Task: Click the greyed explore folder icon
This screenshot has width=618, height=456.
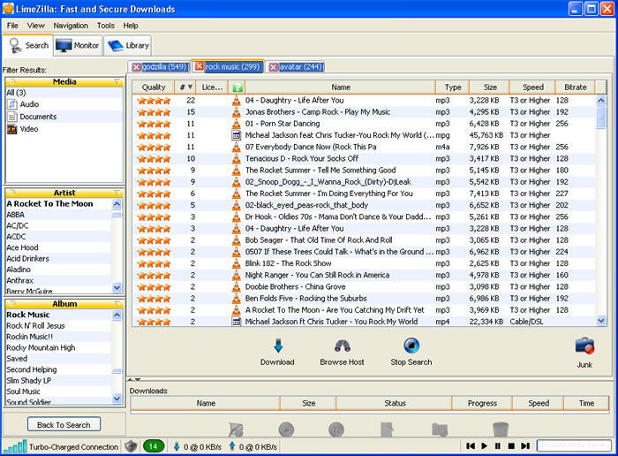Action: pos(440,429)
